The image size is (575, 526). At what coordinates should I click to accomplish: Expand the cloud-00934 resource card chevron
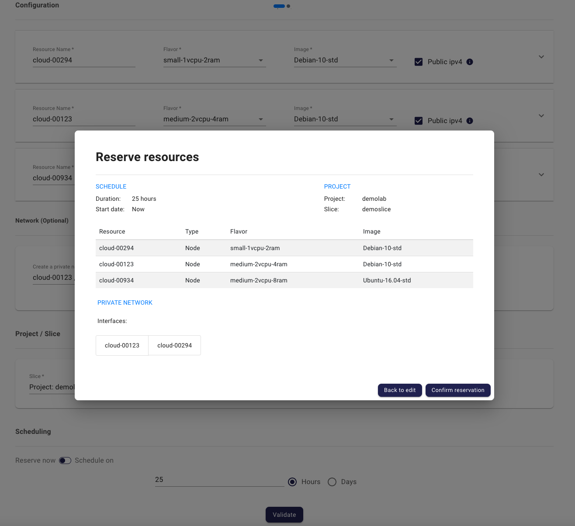(541, 175)
